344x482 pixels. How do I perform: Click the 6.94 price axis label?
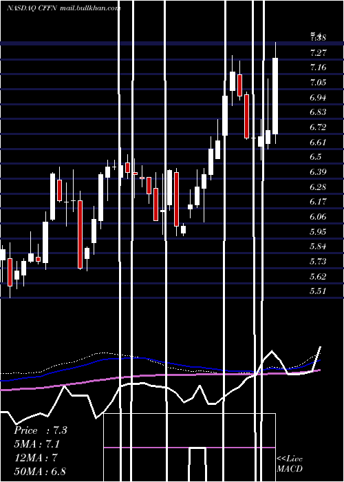pyautogui.click(x=318, y=98)
